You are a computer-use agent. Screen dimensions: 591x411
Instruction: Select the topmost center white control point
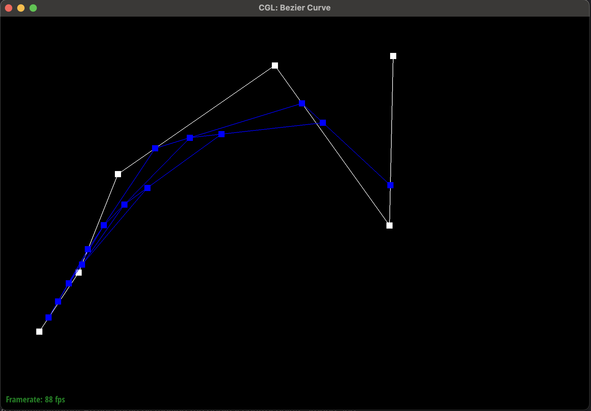275,66
